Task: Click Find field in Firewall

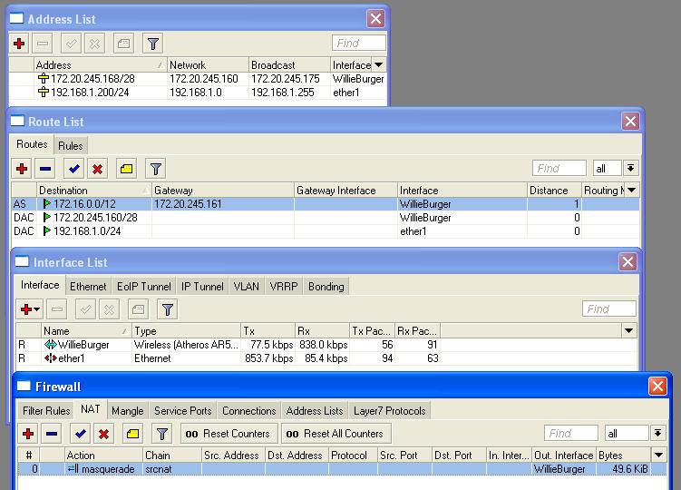Action: (x=570, y=433)
